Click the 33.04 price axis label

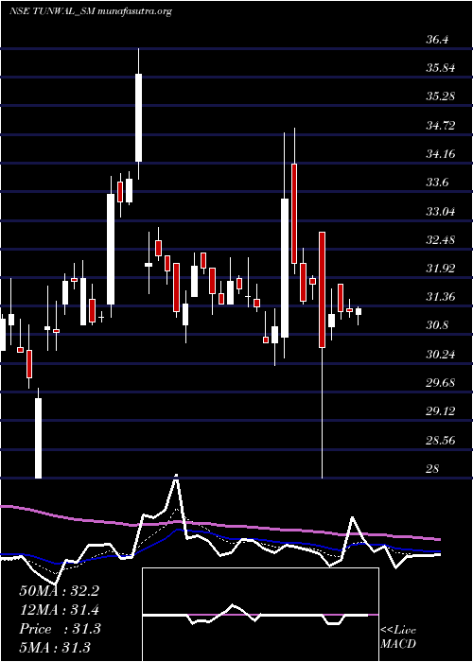[441, 211]
